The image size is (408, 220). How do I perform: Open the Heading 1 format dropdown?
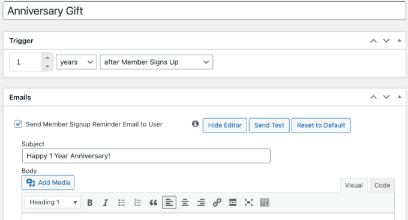[53, 202]
